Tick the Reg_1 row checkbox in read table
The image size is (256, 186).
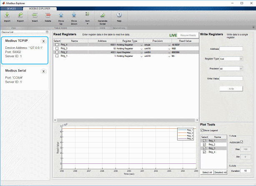click(57, 56)
